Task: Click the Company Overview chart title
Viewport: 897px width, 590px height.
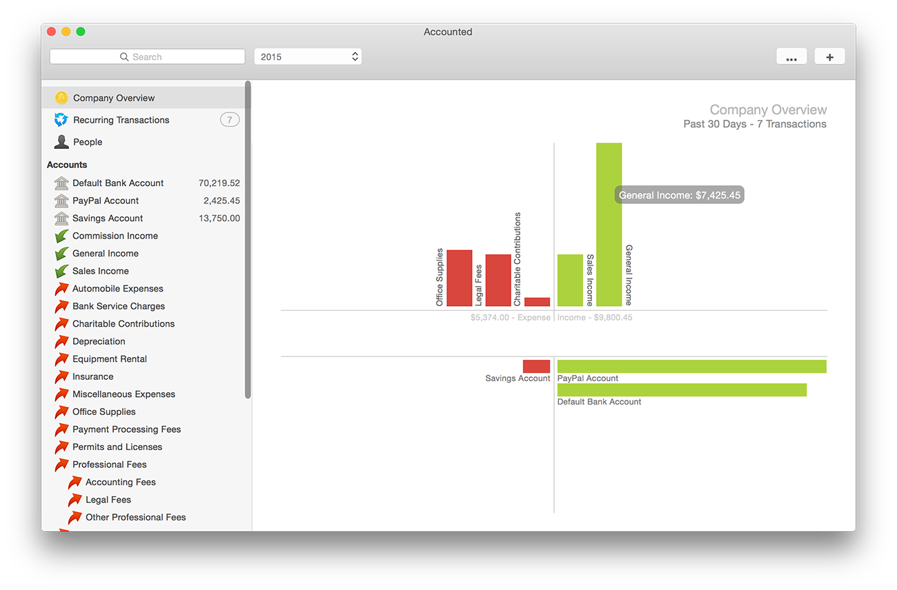Action: pyautogui.click(x=768, y=110)
